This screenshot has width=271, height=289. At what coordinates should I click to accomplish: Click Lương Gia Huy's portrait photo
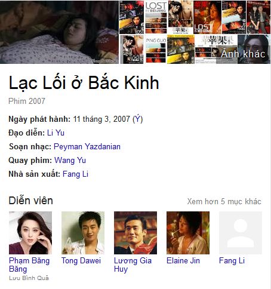tap(135, 233)
